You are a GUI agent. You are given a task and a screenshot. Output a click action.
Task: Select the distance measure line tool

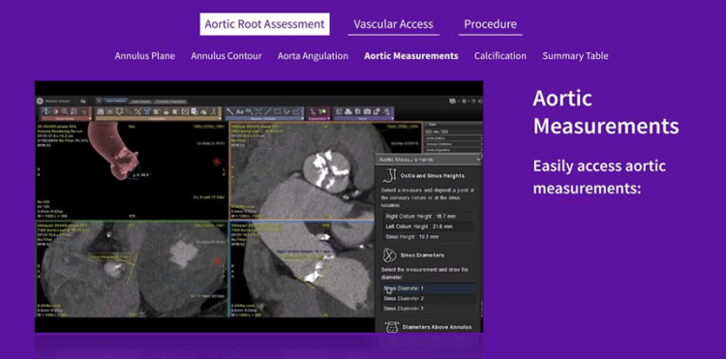267,111
